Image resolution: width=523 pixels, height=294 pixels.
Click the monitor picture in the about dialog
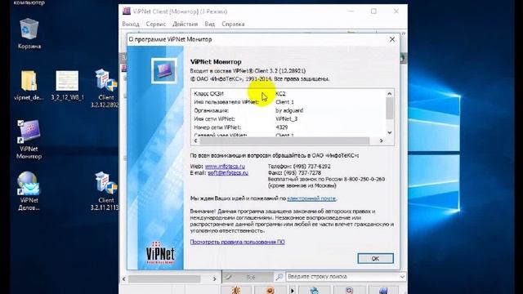pos(163,70)
